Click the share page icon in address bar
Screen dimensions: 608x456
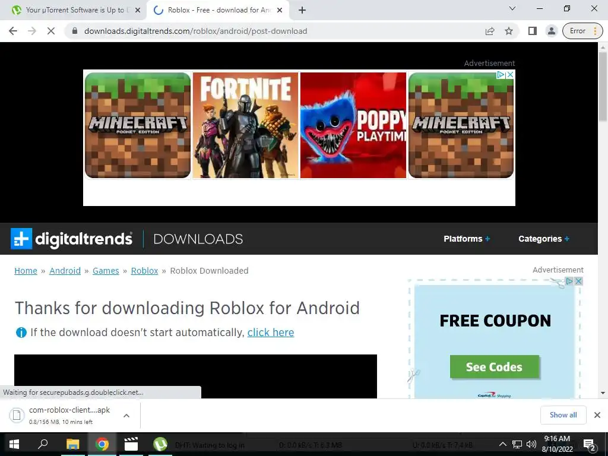490,31
